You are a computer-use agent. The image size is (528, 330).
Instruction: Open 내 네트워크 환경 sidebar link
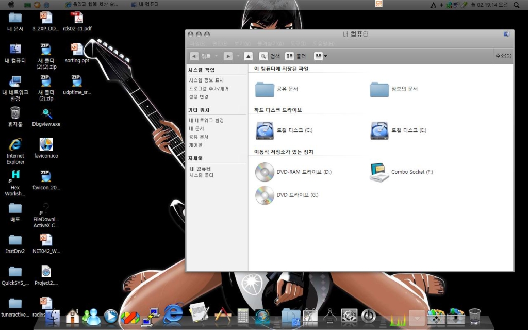click(x=206, y=120)
